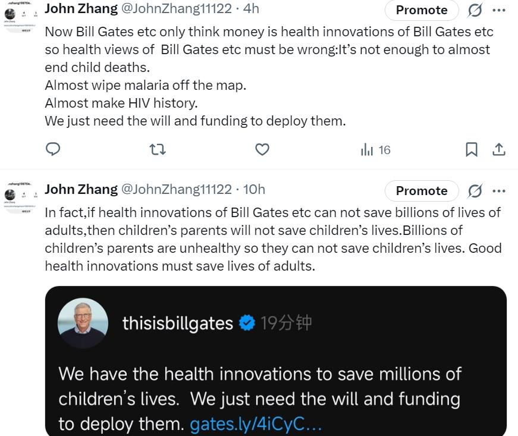The width and height of the screenshot is (518, 436).
Task: Repost the first tweet about malaria
Action: point(158,149)
